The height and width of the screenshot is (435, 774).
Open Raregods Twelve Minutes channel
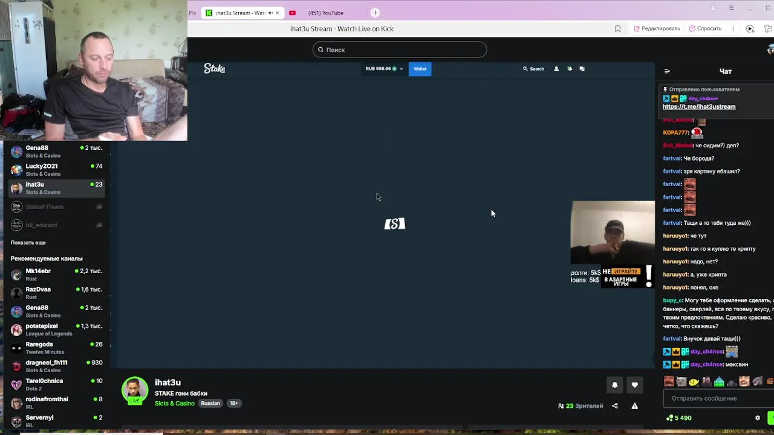click(x=57, y=348)
